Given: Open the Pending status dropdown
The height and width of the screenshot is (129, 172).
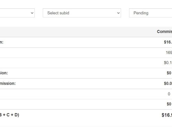Looking at the screenshot, I should coord(150,13).
